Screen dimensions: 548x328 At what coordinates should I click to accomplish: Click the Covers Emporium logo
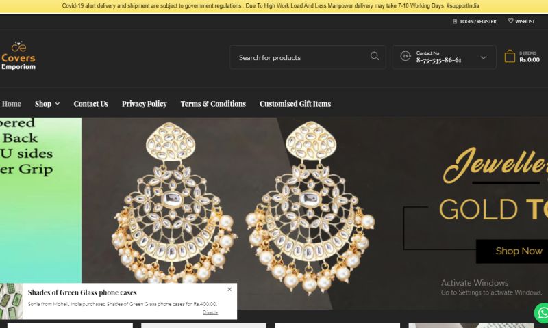[18, 57]
